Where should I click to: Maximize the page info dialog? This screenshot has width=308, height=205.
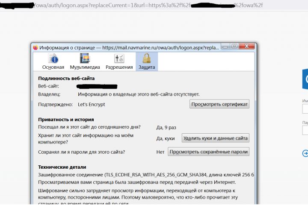click(x=234, y=47)
